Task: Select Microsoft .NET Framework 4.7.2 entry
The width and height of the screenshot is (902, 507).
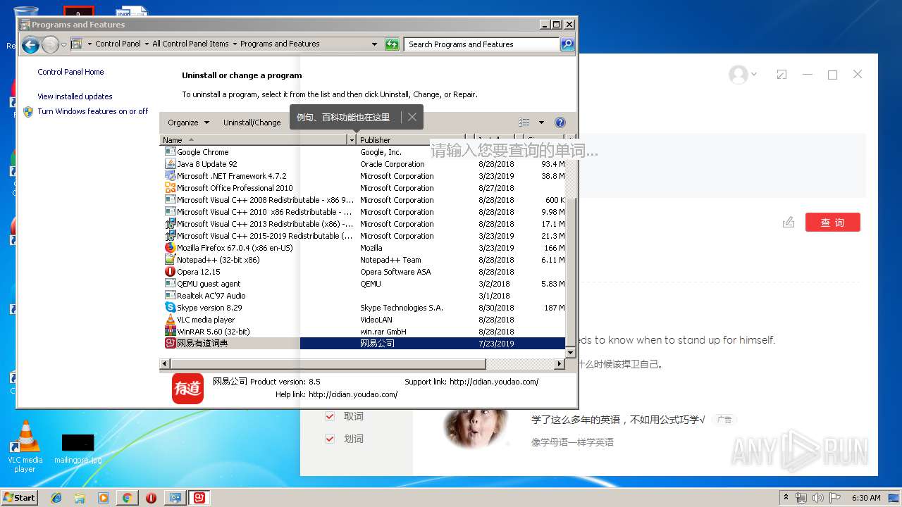Action: tap(232, 176)
